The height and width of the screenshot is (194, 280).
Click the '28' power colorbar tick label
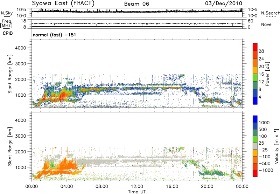(x=261, y=51)
